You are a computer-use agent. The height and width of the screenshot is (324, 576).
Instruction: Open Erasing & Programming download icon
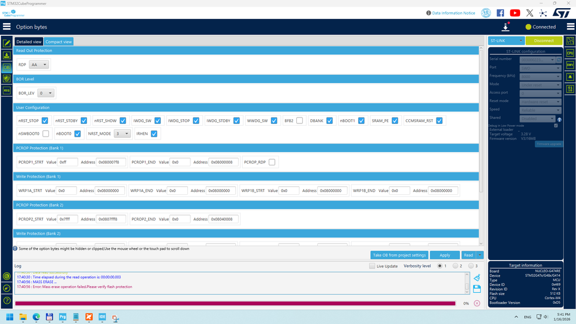pyautogui.click(x=6, y=55)
